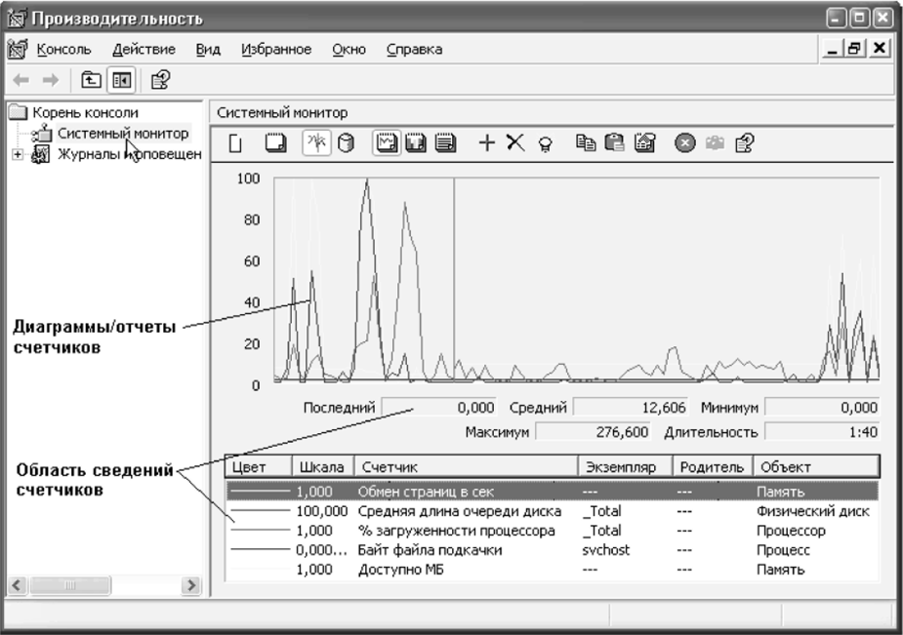The height and width of the screenshot is (635, 903).
Task: Open help from the console toolbar icon
Action: pos(160,80)
